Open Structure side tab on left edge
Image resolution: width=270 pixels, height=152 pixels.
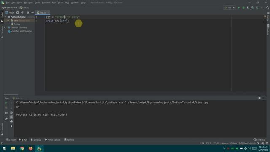point(2,32)
